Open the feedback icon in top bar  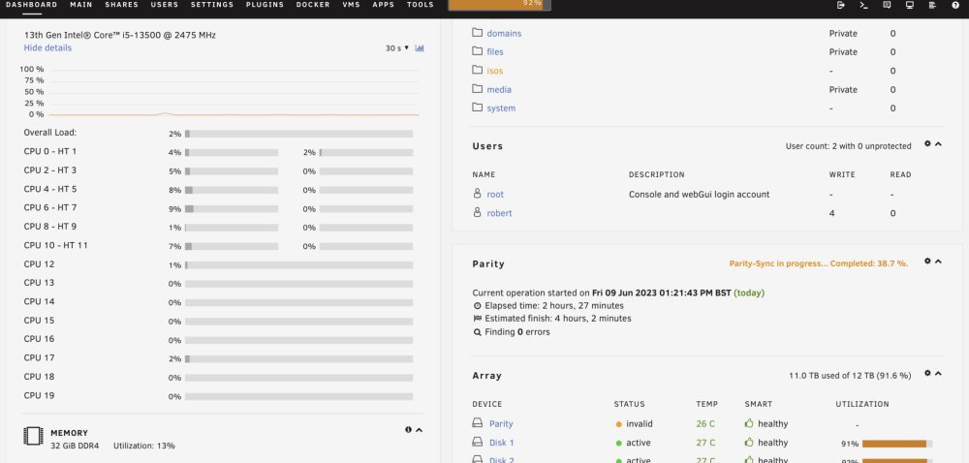tap(887, 5)
